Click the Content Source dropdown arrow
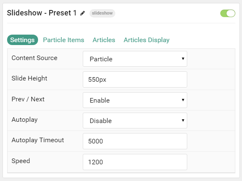242x181 pixels. tap(183, 58)
